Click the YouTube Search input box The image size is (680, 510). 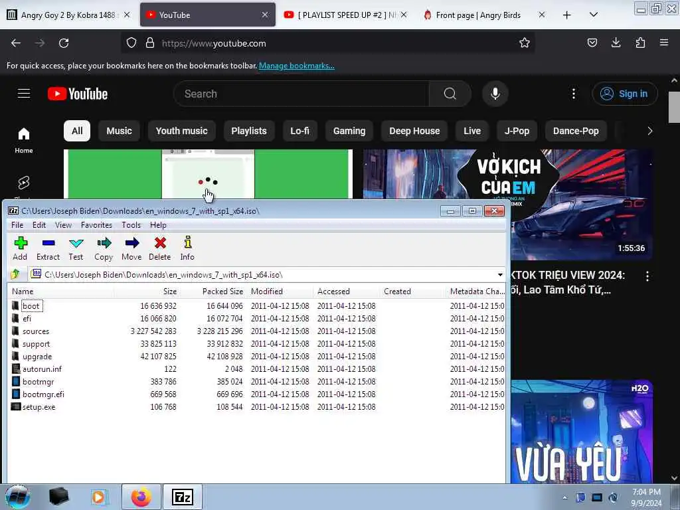click(x=301, y=94)
